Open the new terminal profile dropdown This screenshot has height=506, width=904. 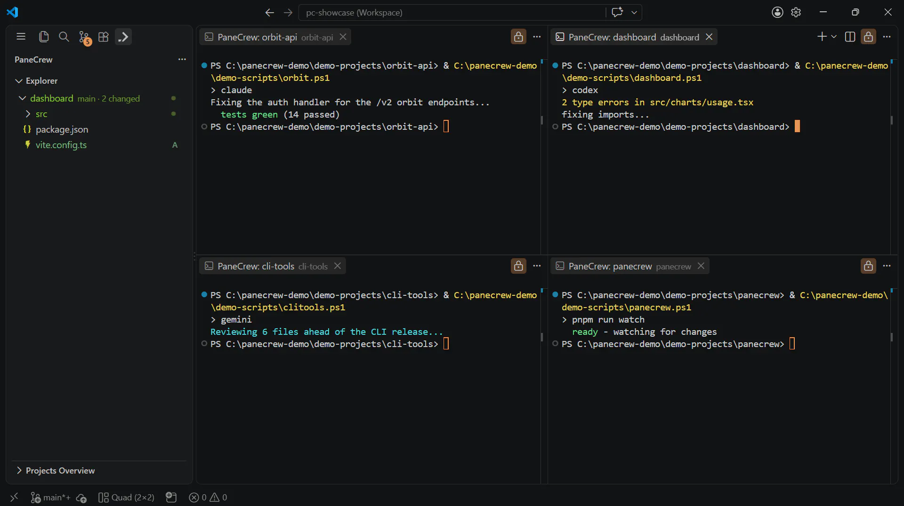click(834, 37)
